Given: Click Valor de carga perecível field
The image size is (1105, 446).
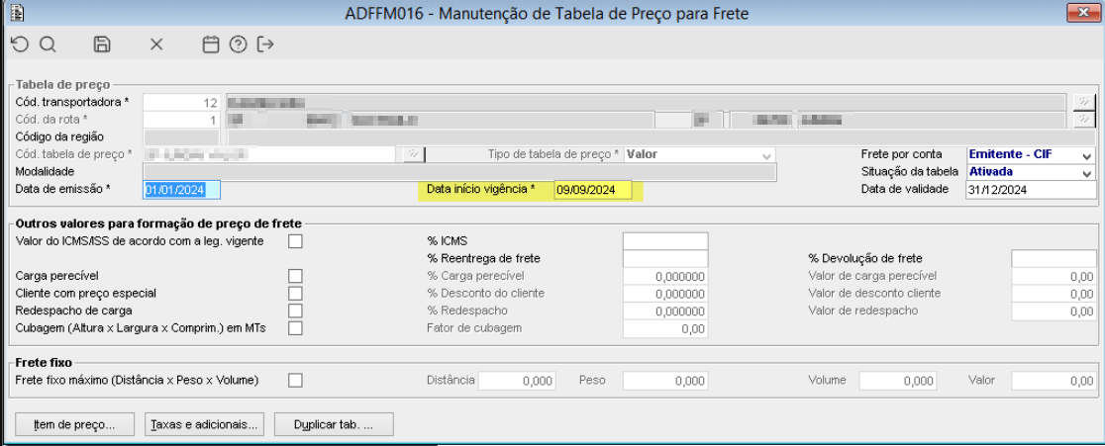Looking at the screenshot, I should (1054, 276).
